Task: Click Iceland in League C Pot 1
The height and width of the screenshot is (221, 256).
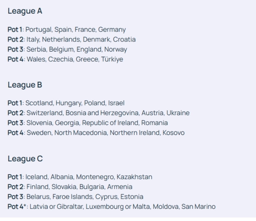Action: 36,177
